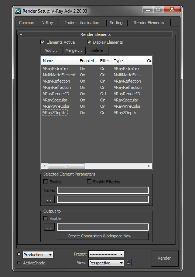Click the browse ... button in Output to
The width and height of the screenshot is (195, 277).
pos(49,227)
